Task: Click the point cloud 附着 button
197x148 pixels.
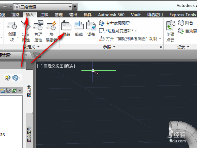Action: 186,23
